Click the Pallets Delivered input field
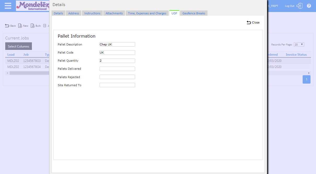This screenshot has width=316, height=174. click(117, 69)
